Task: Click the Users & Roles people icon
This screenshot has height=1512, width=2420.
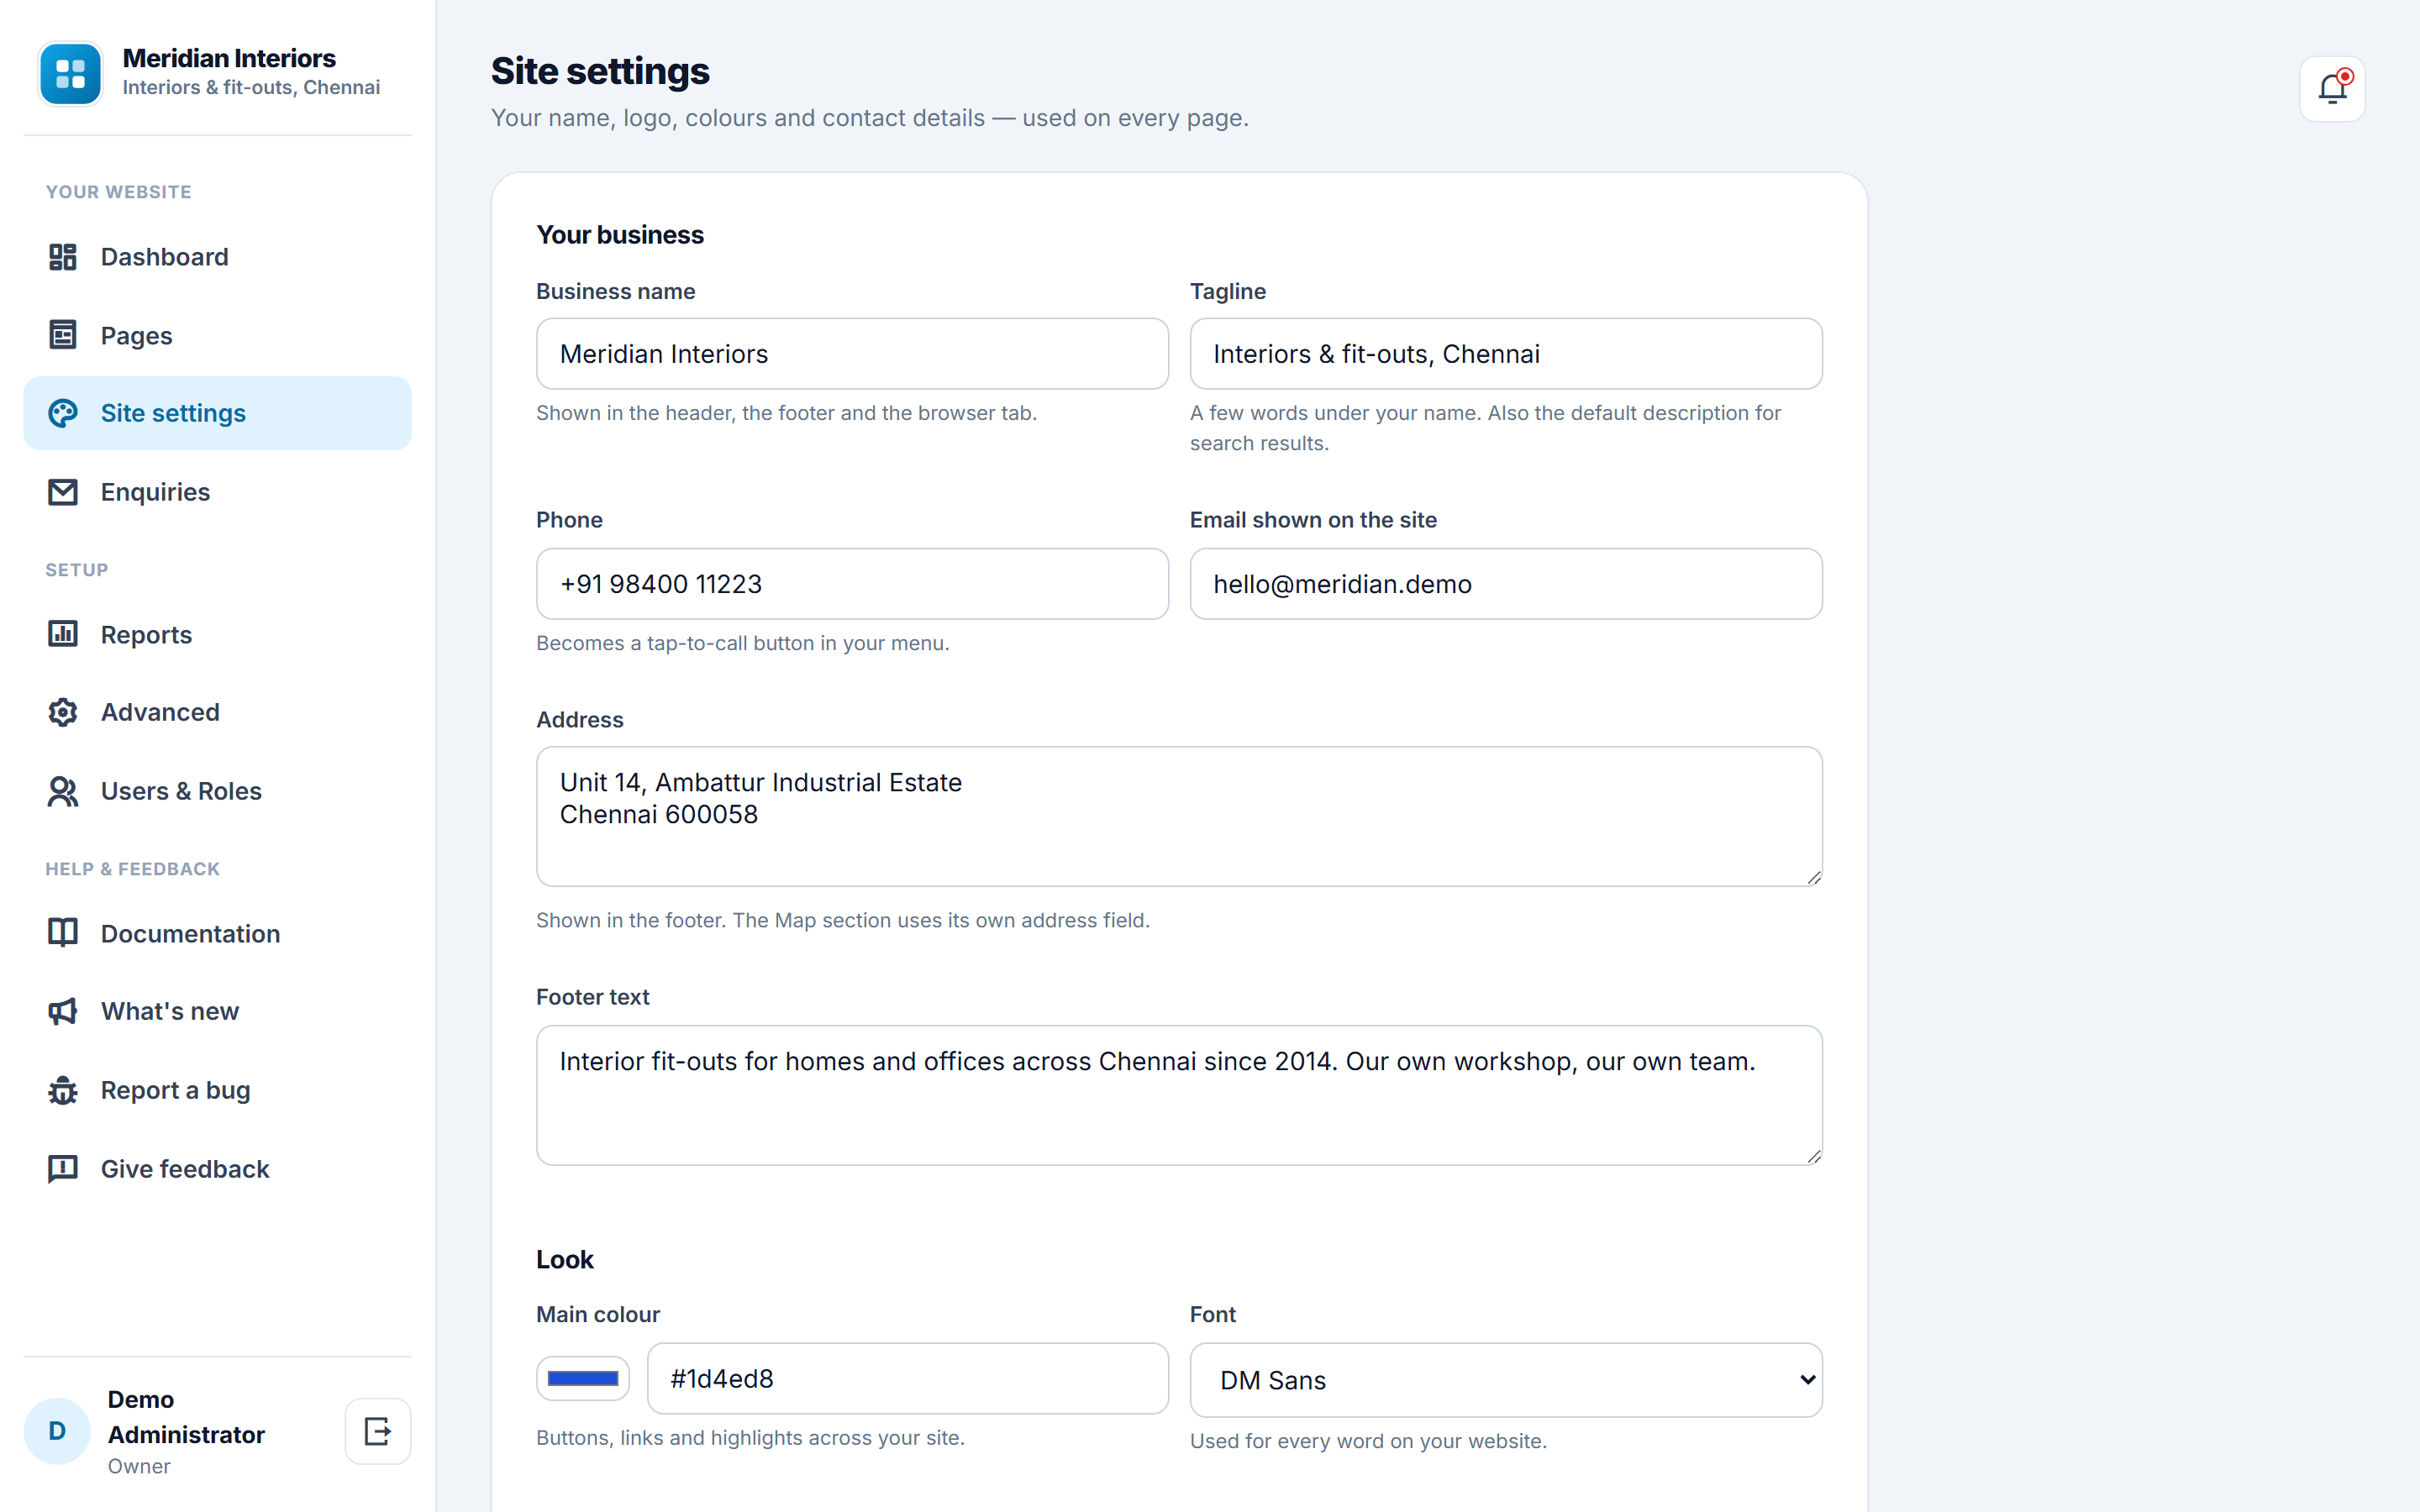Action: click(63, 791)
